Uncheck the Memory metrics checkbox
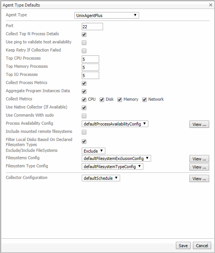215x253 pixels. click(120, 100)
